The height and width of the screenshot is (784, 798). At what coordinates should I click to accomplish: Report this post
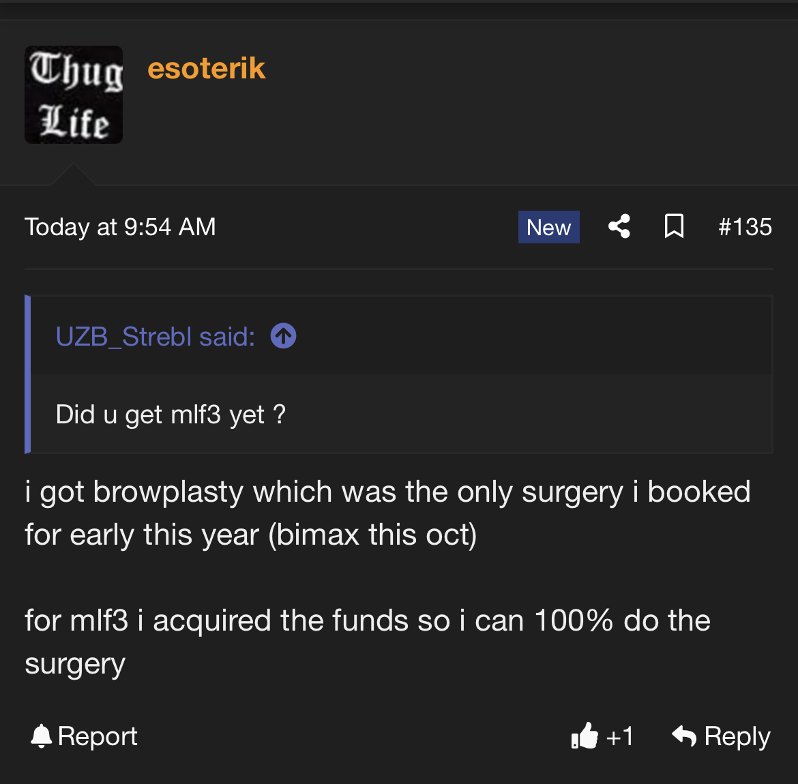[x=84, y=736]
